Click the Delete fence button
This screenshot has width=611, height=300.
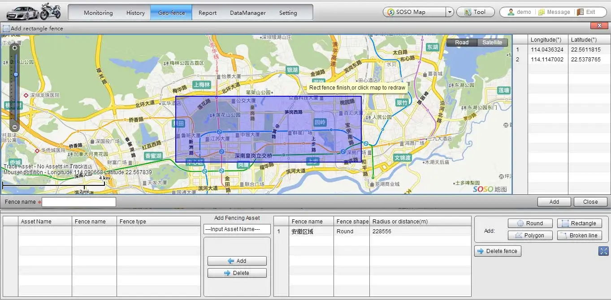tap(498, 251)
